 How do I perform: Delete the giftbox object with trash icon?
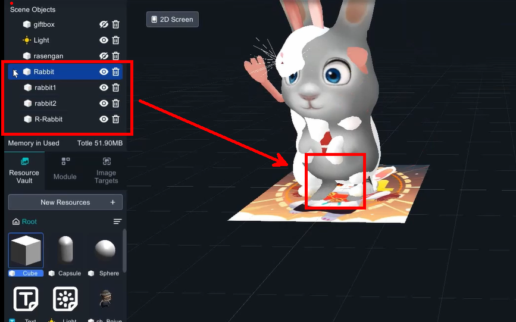tap(116, 24)
